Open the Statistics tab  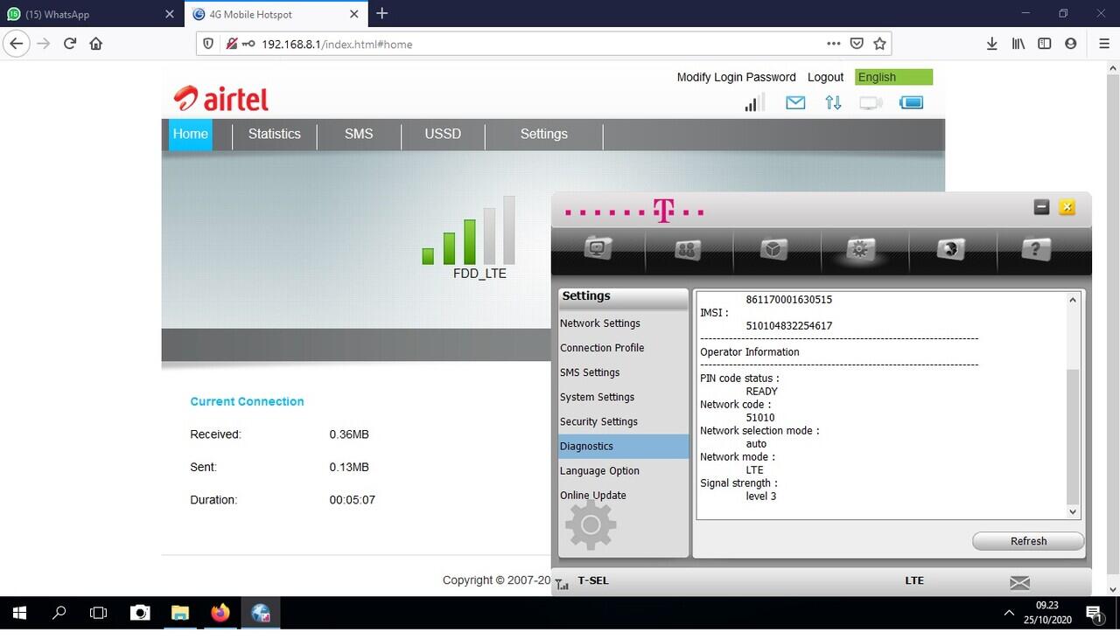point(274,134)
